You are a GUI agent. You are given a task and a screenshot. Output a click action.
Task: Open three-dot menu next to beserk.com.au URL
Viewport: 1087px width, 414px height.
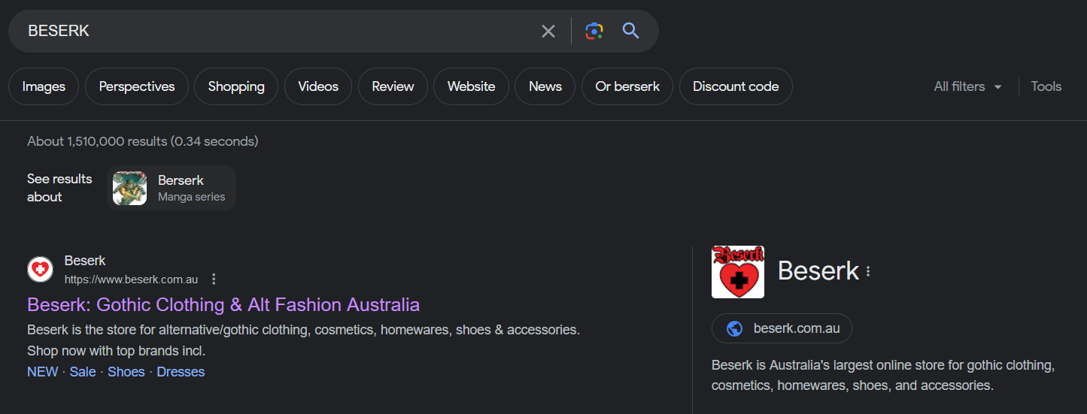(x=214, y=280)
